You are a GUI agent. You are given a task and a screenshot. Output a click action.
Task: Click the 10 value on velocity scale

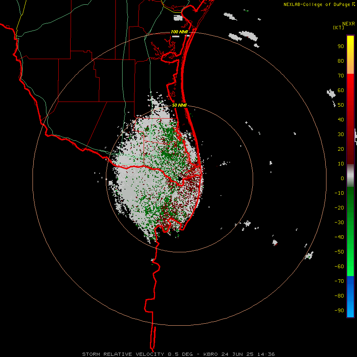click(341, 164)
